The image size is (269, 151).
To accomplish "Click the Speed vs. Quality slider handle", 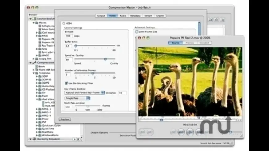I will click(x=105, y=59).
